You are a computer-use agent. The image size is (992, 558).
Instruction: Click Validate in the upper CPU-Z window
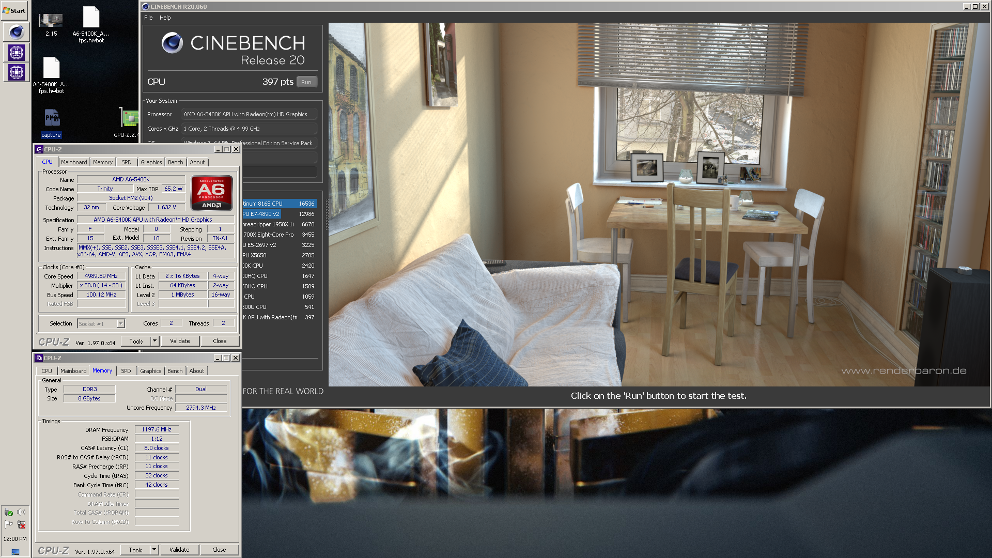click(180, 342)
